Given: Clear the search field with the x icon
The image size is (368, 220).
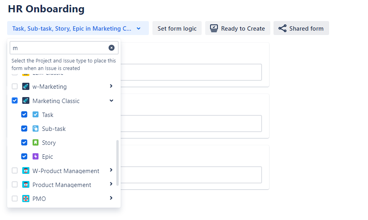Looking at the screenshot, I should 112,48.
